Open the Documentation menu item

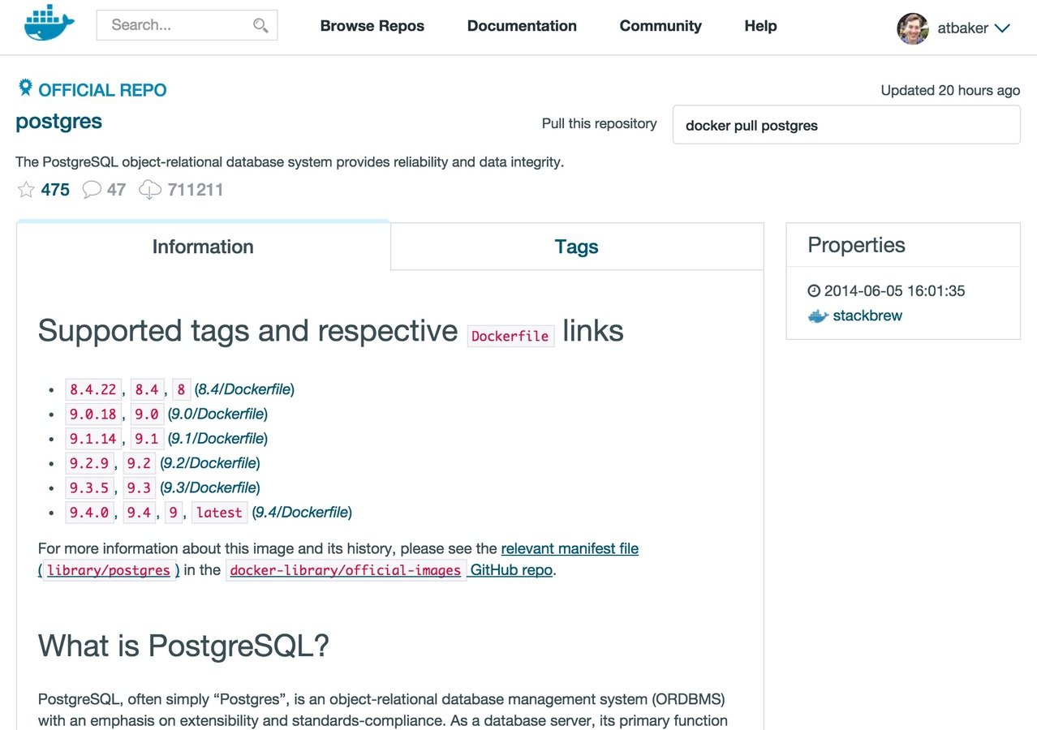522,26
